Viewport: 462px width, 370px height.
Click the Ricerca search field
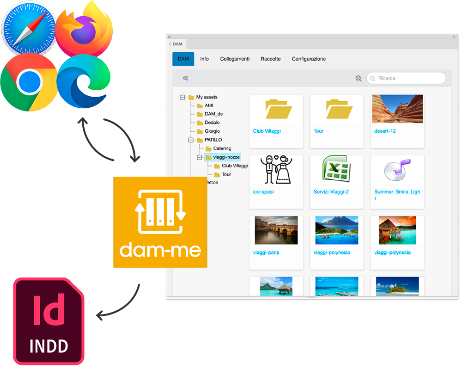pos(406,78)
